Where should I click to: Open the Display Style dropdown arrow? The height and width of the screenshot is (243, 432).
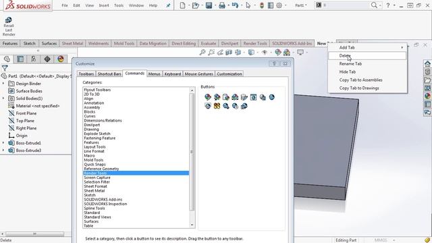257,53
